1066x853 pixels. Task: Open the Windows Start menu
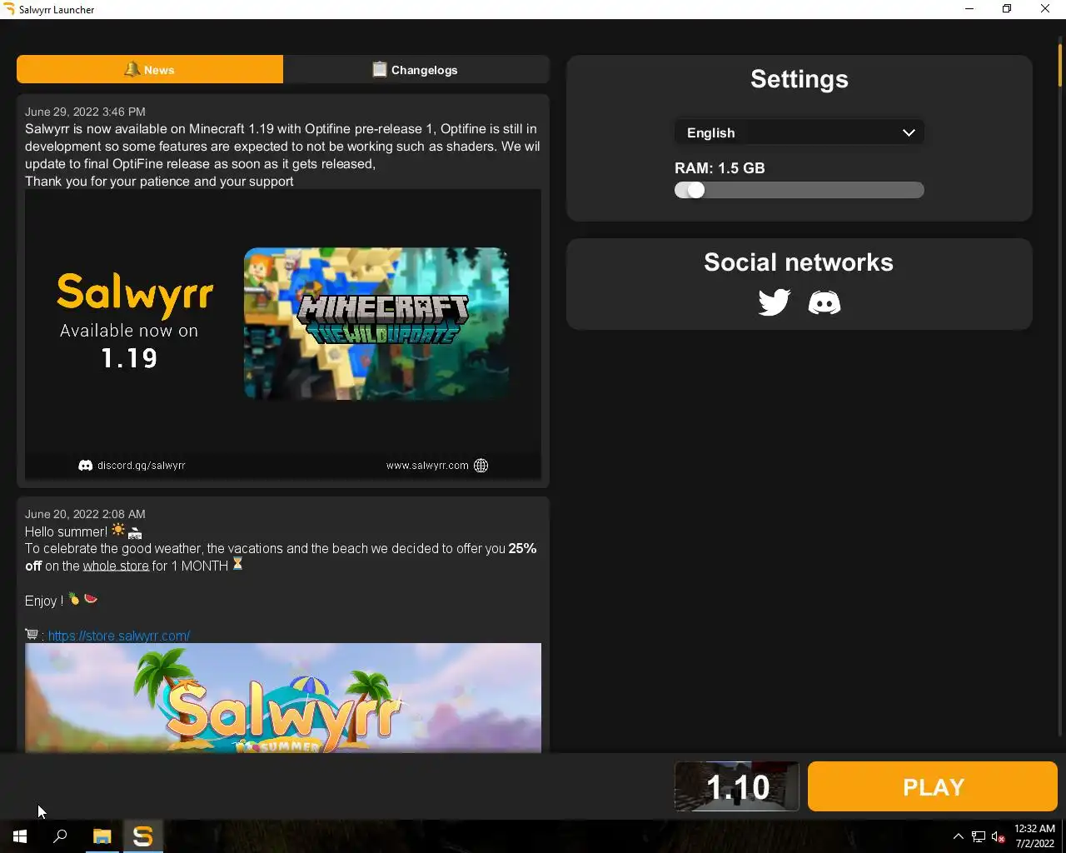click(x=20, y=836)
